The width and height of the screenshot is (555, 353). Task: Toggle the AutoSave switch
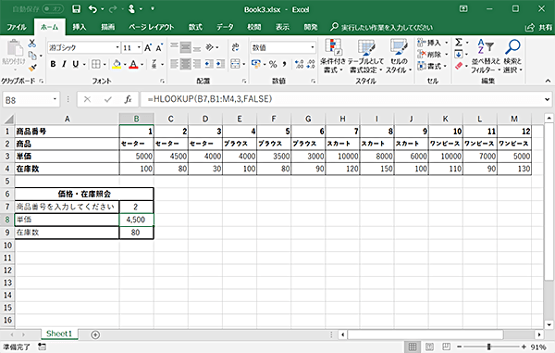tap(53, 9)
